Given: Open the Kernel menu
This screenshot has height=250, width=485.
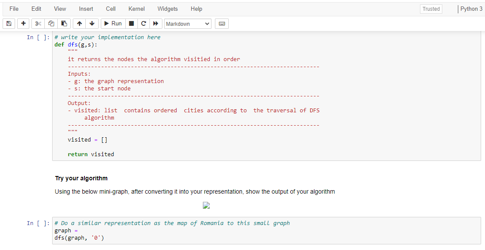Looking at the screenshot, I should [x=136, y=9].
